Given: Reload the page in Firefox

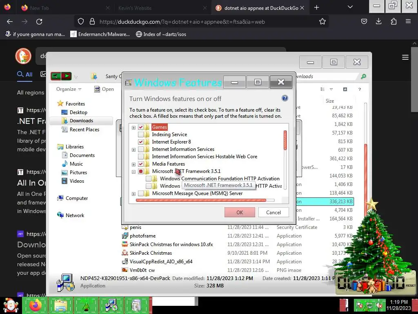Looking at the screenshot, I should click(39, 22).
